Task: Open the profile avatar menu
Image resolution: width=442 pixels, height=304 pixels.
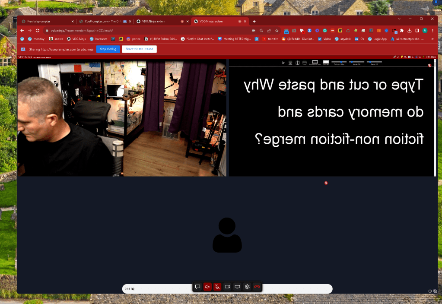Action: tap(425, 30)
